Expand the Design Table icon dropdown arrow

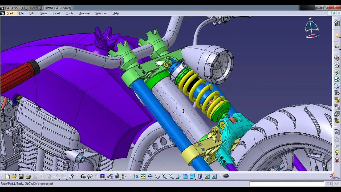[x=105, y=179]
